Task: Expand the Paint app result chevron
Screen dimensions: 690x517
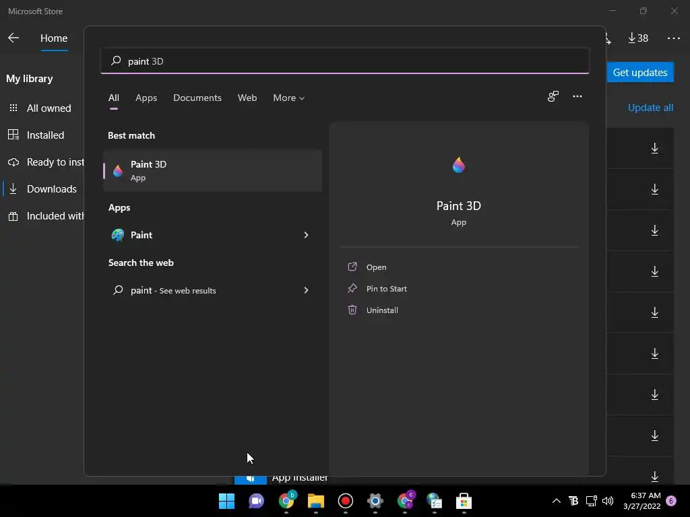Action: point(306,235)
